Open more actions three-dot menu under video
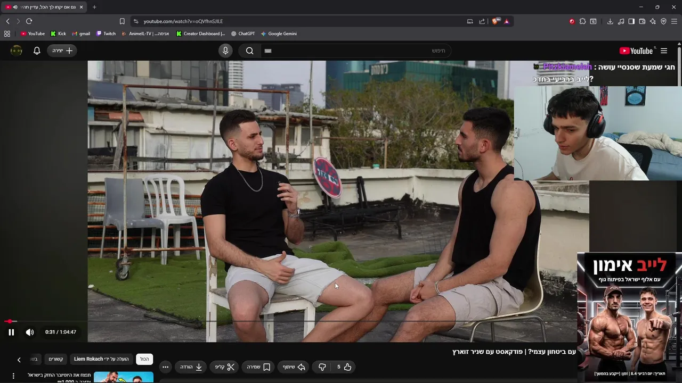This screenshot has width=682, height=383. 165,367
